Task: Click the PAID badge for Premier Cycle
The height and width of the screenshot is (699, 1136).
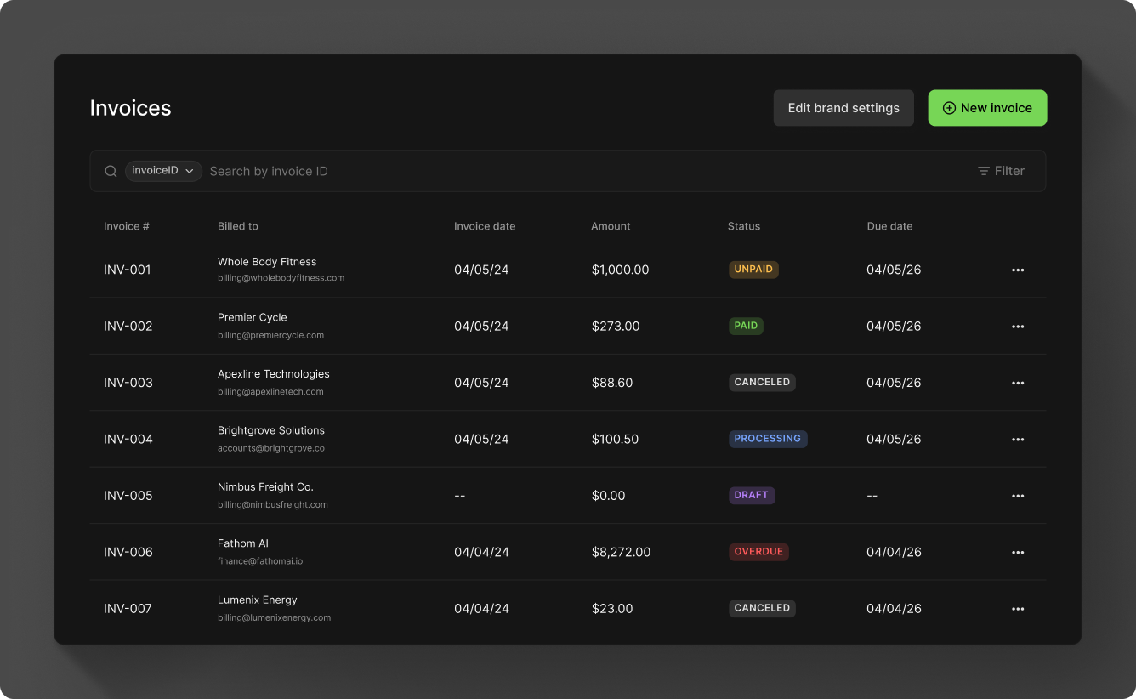Action: 746,326
